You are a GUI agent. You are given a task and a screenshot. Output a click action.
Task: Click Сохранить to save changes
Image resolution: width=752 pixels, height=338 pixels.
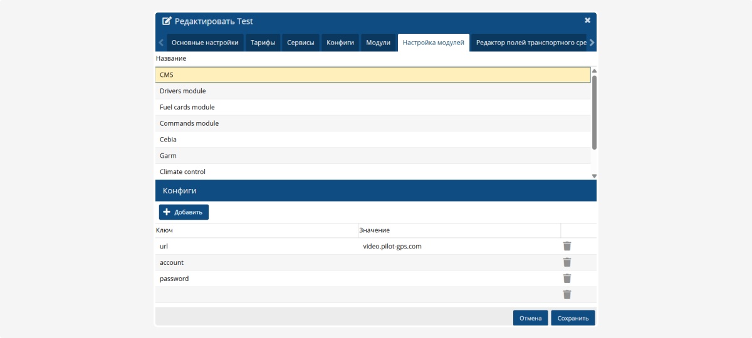coord(573,318)
